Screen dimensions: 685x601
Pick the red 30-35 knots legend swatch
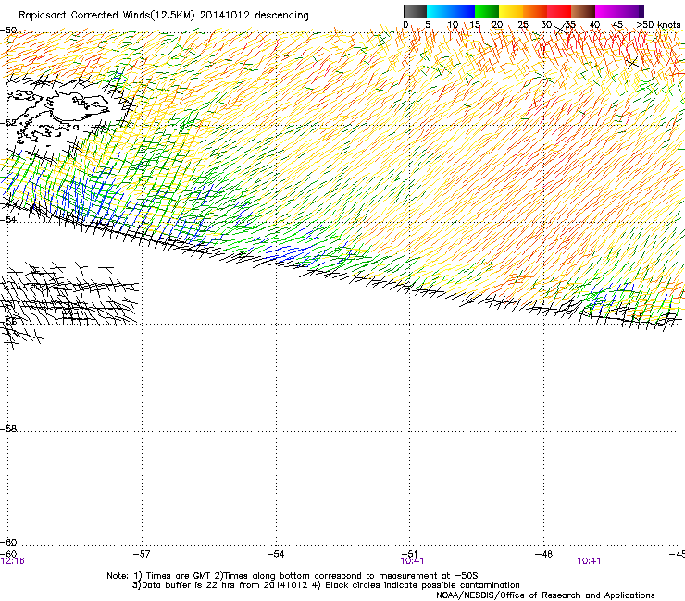tap(559, 11)
